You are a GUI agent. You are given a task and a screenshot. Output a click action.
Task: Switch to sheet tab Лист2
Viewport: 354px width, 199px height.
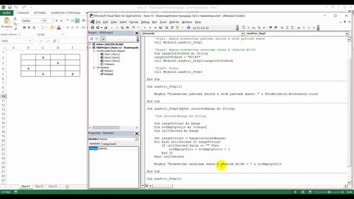click(39, 186)
